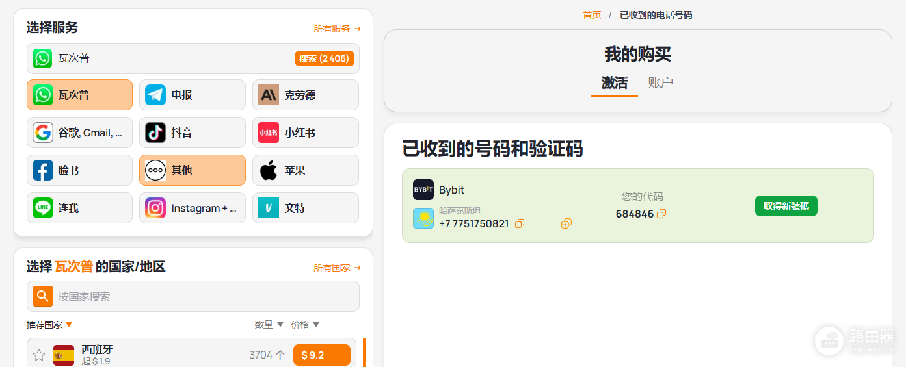906x367 pixels.
Task: Click the 瓦次普 text in service search box
Action: [x=74, y=58]
